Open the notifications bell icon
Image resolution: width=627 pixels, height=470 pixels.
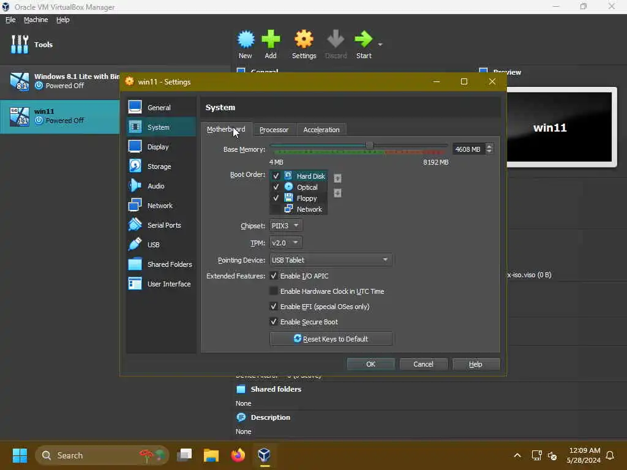pyautogui.click(x=610, y=455)
